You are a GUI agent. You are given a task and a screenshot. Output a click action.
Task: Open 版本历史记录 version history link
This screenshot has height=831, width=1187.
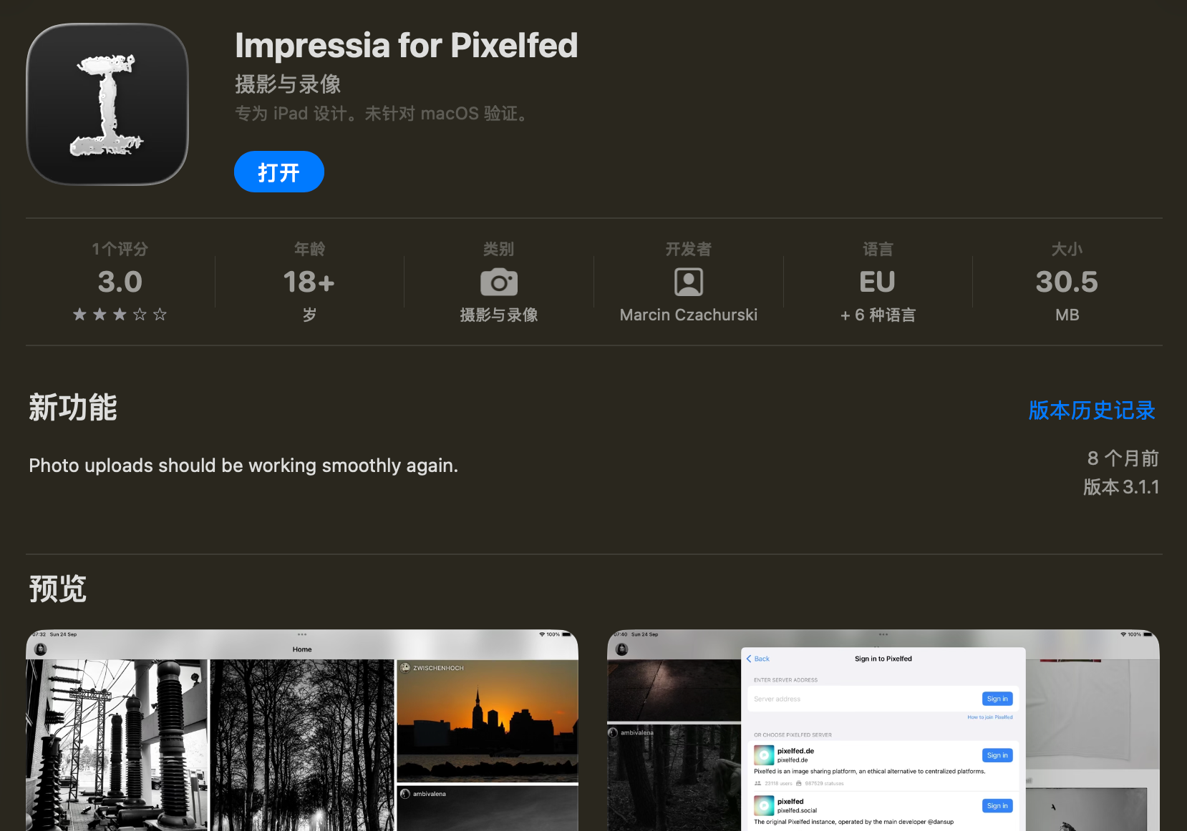pos(1091,410)
